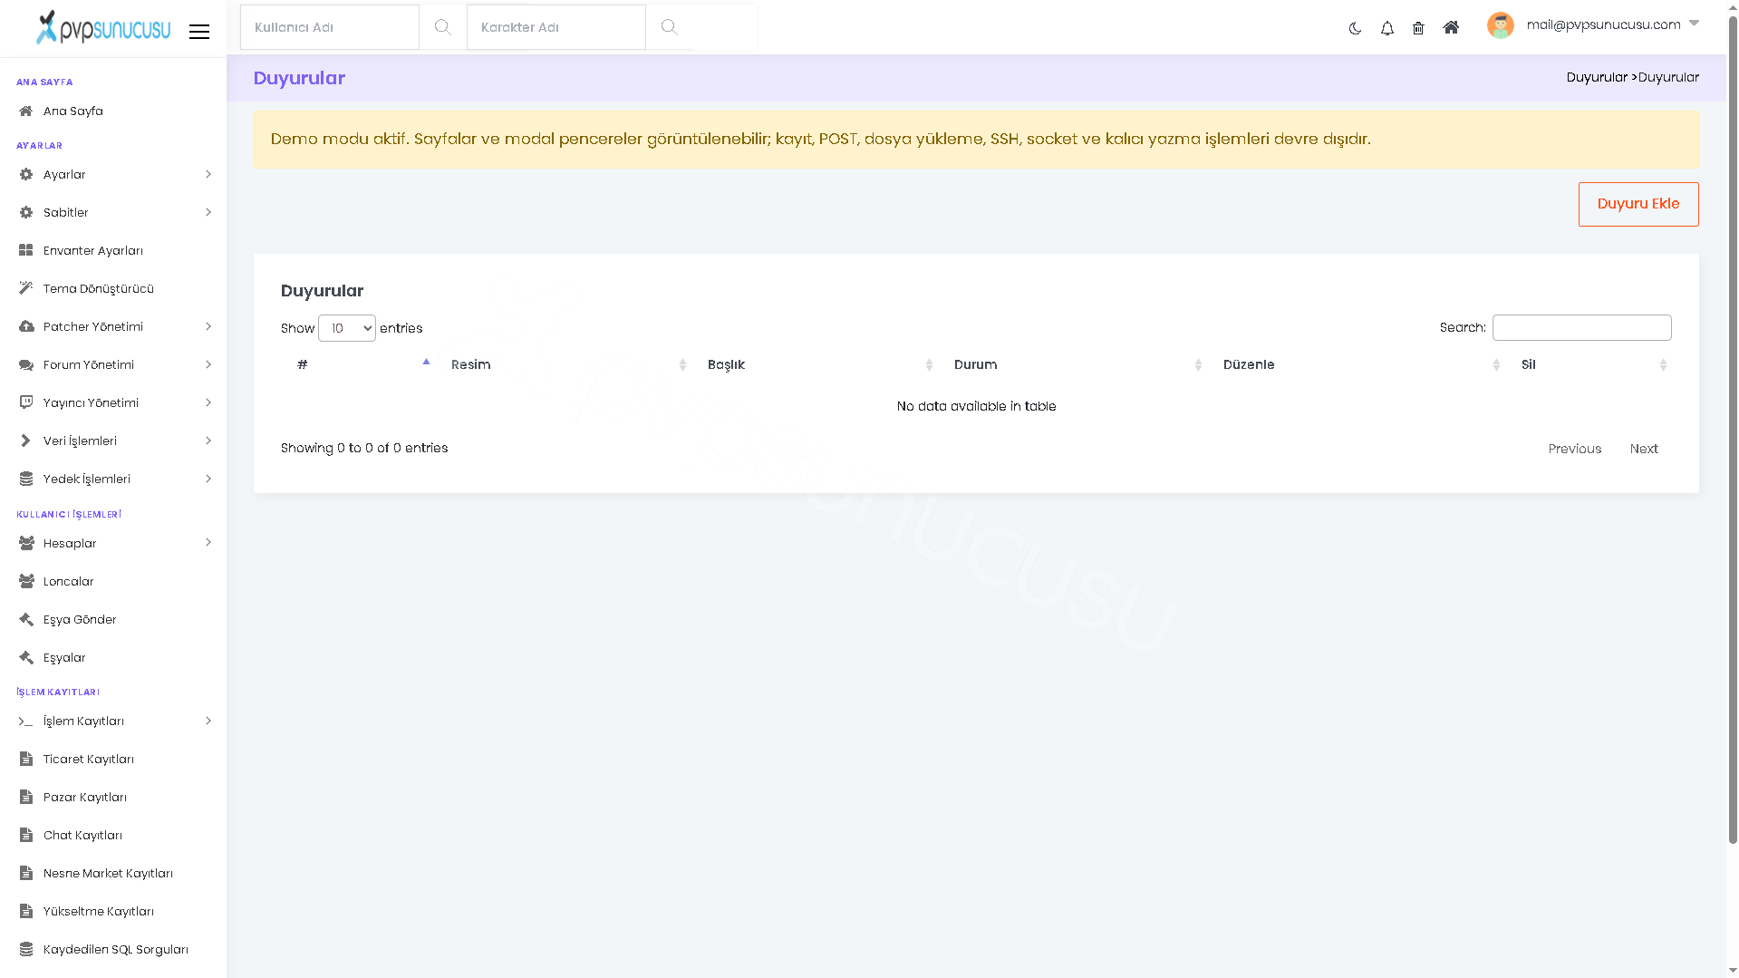The image size is (1739, 978).
Task: Click the Pazar Kayıtları document icon
Action: tap(26, 797)
